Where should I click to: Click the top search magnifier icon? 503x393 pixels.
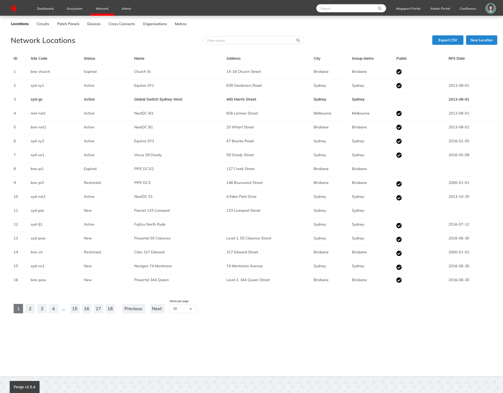379,8
